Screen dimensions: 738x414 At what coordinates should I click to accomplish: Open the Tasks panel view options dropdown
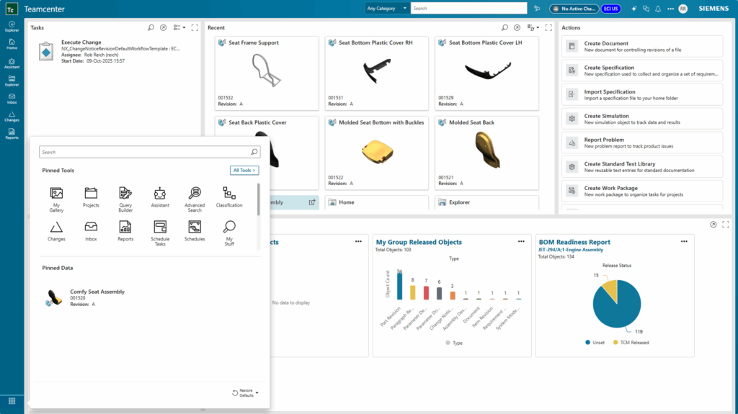click(x=179, y=27)
